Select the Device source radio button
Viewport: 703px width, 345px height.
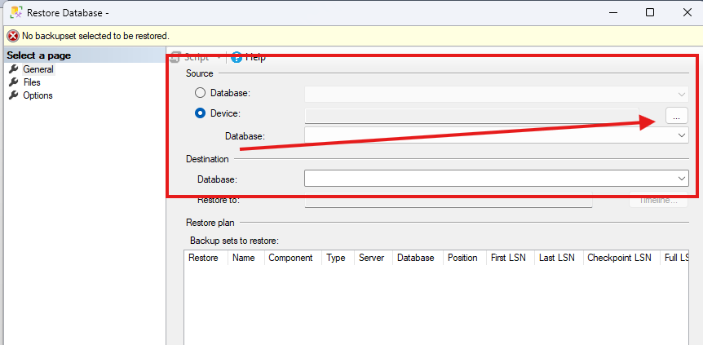pyautogui.click(x=200, y=113)
